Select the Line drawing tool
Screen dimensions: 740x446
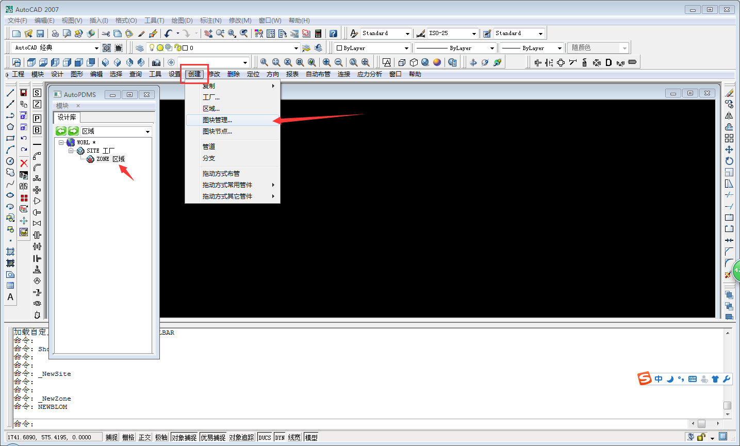[10, 93]
